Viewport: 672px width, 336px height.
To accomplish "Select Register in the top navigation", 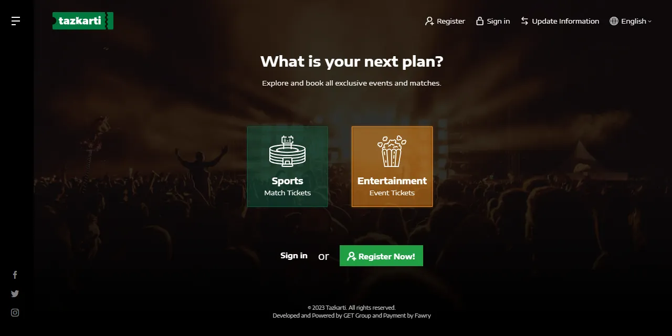I will click(x=445, y=21).
